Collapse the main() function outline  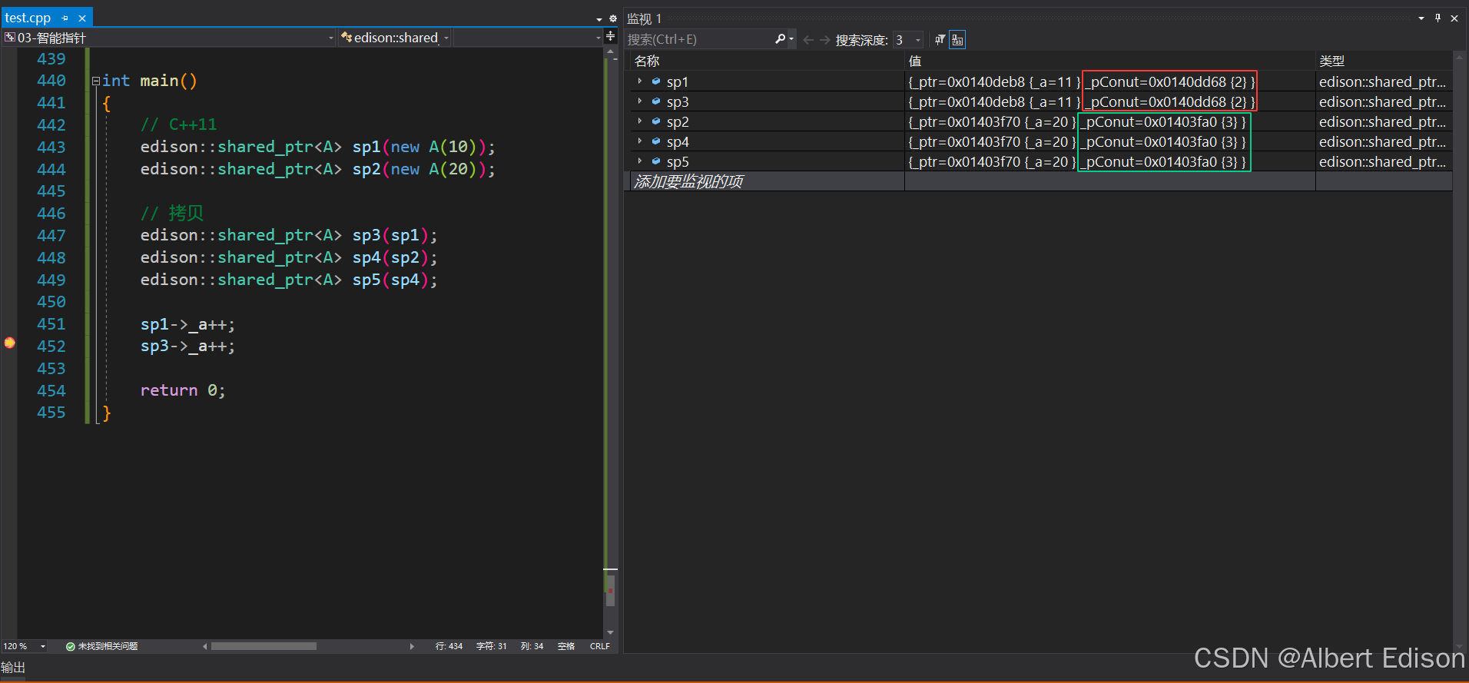tap(96, 81)
